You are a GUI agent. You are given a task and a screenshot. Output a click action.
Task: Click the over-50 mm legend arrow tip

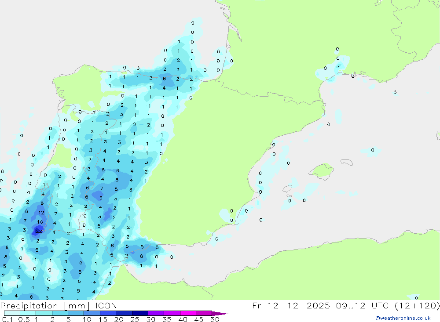(x=220, y=314)
